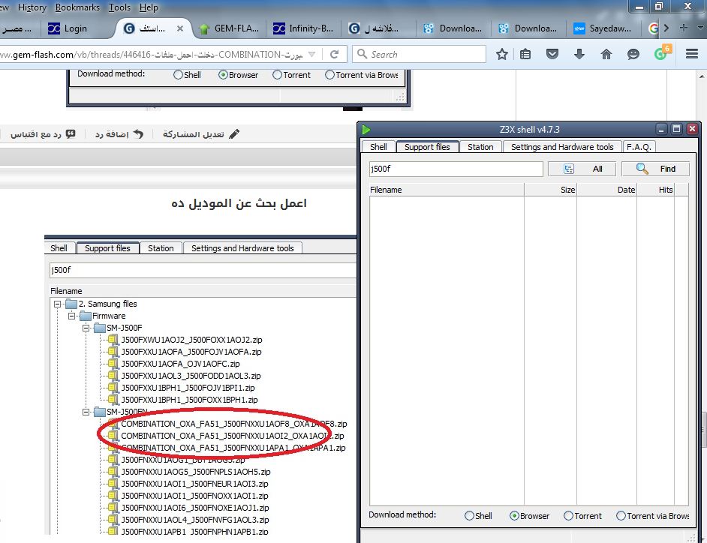This screenshot has height=543, width=707.
Task: Click the Pocket save icon
Action: 552,55
